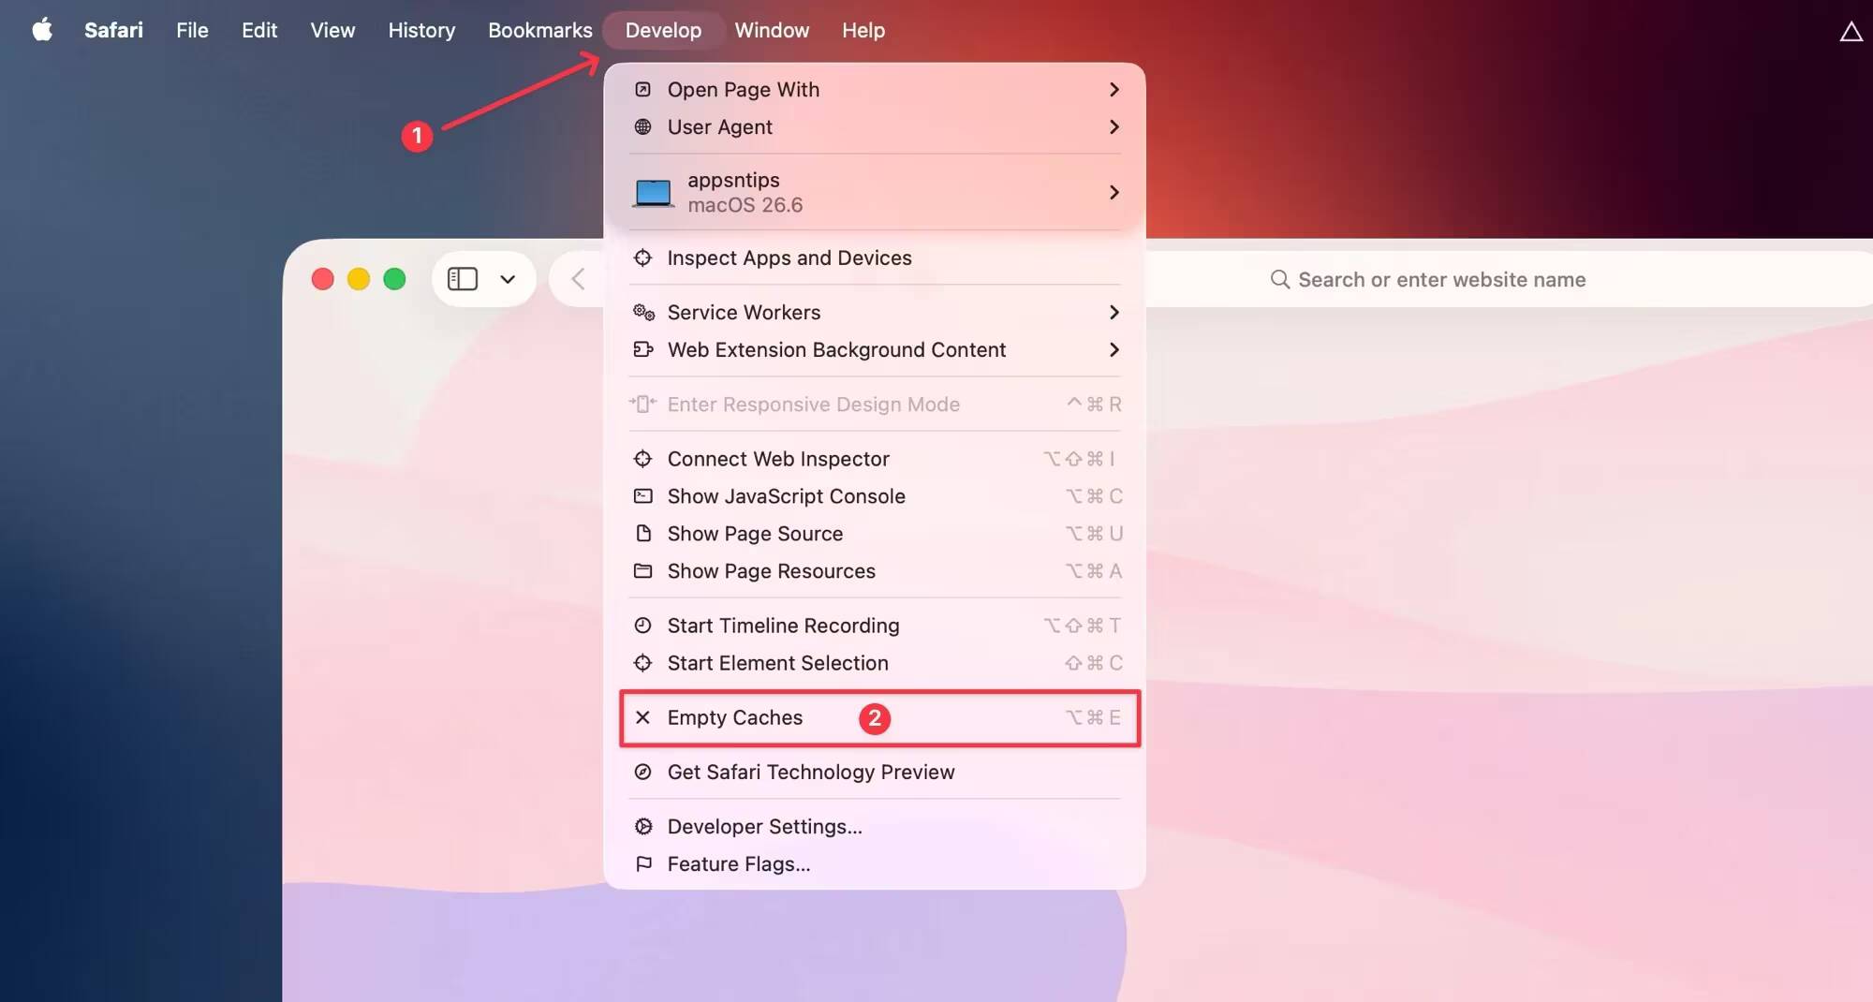1873x1002 pixels.
Task: Choose Show Page Source menu item
Action: (875, 534)
